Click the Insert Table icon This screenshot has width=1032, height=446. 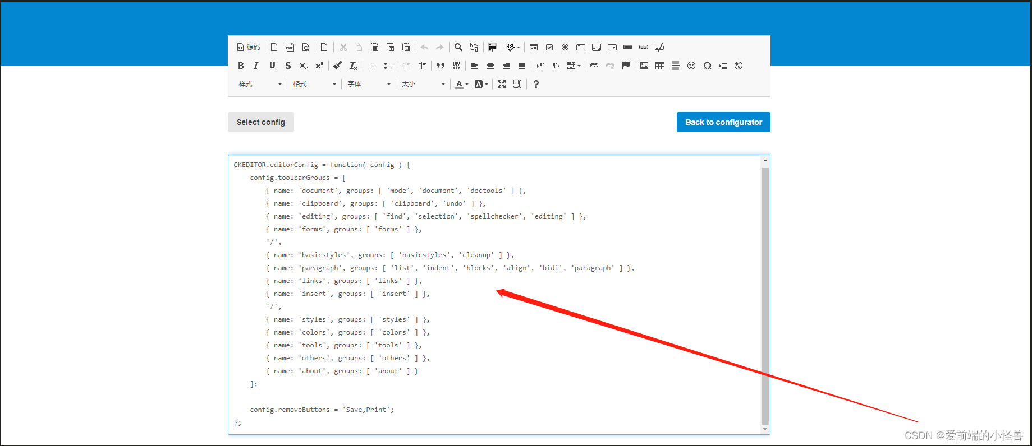pyautogui.click(x=660, y=66)
